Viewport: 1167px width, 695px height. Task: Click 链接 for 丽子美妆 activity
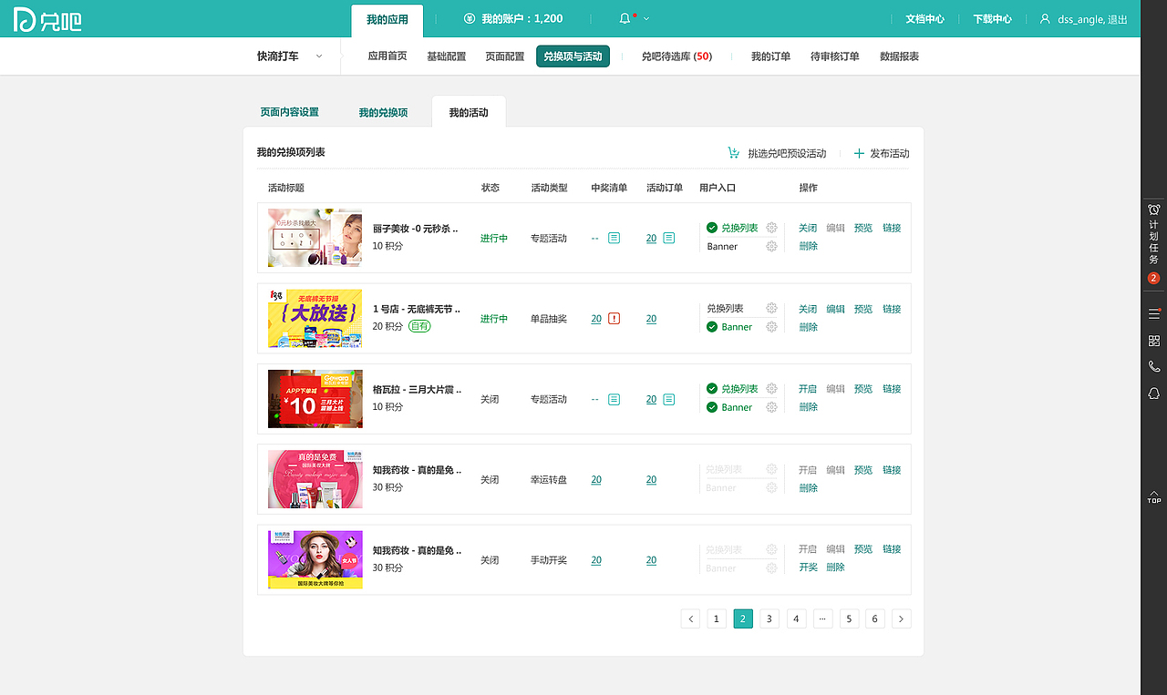pyautogui.click(x=892, y=228)
